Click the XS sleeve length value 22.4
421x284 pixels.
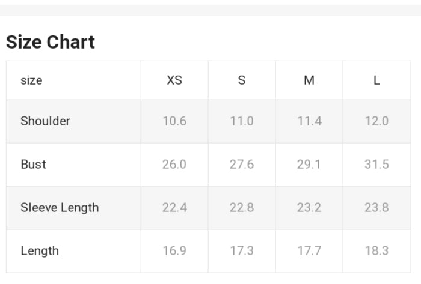[x=174, y=208]
